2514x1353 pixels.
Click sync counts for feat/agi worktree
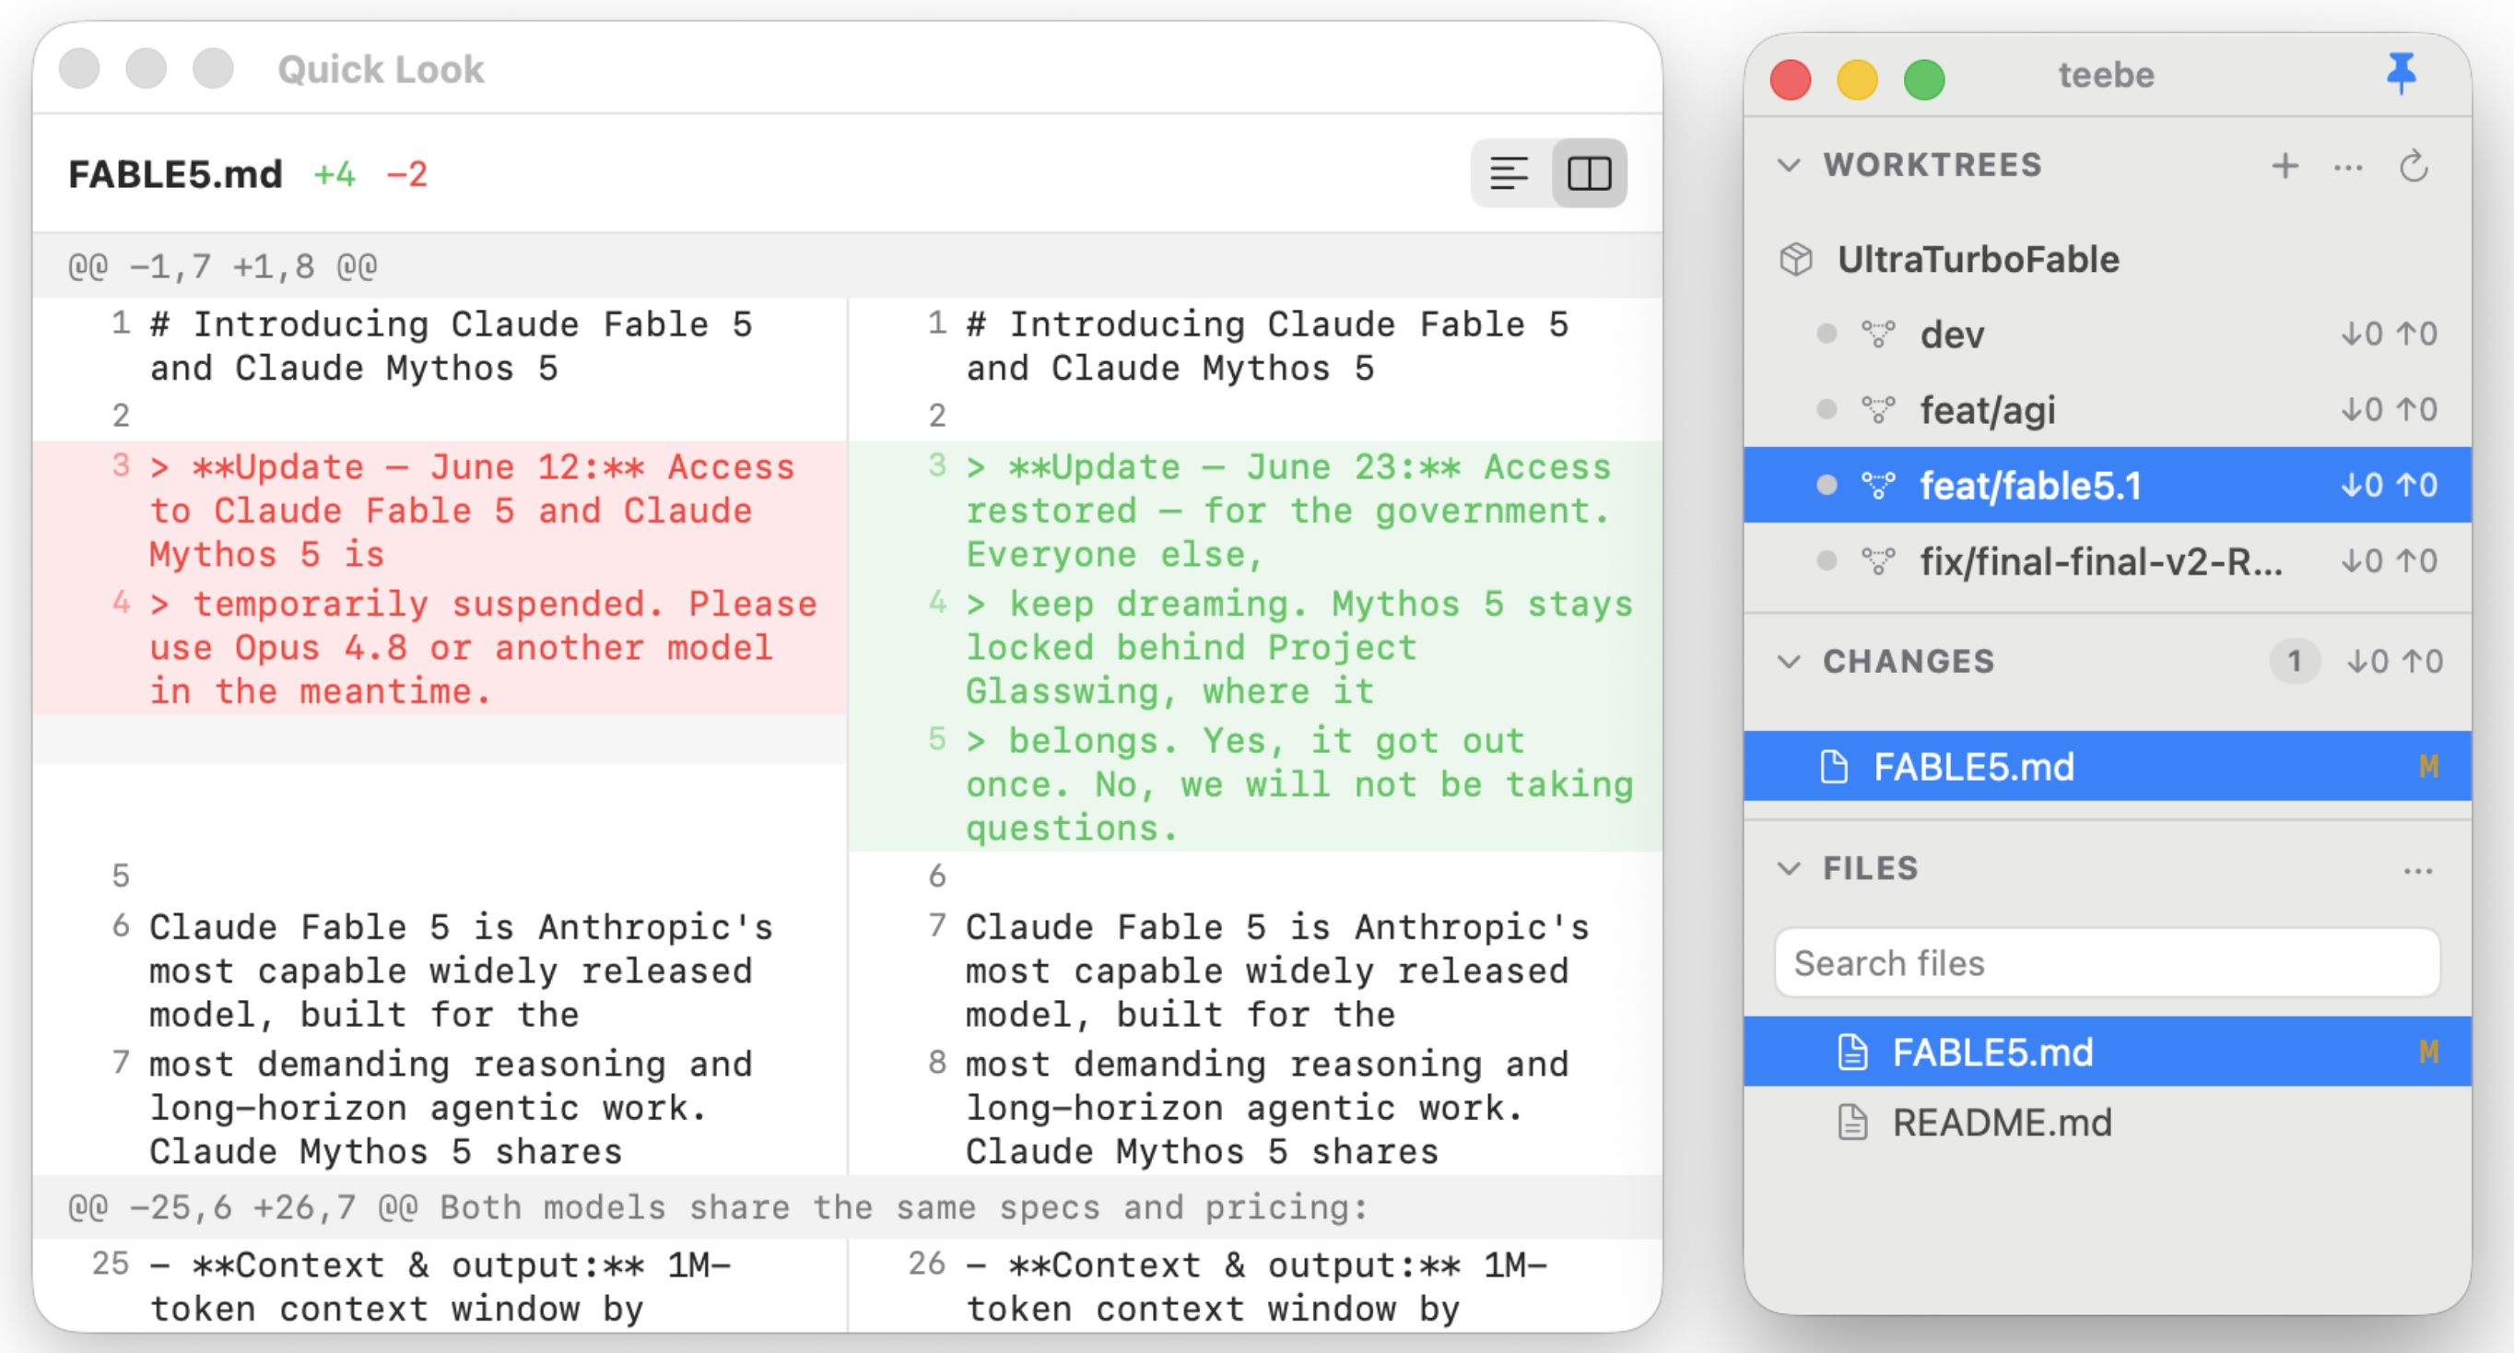point(2389,410)
